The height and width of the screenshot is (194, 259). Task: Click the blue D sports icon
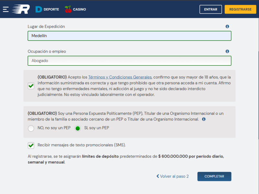[39, 9]
